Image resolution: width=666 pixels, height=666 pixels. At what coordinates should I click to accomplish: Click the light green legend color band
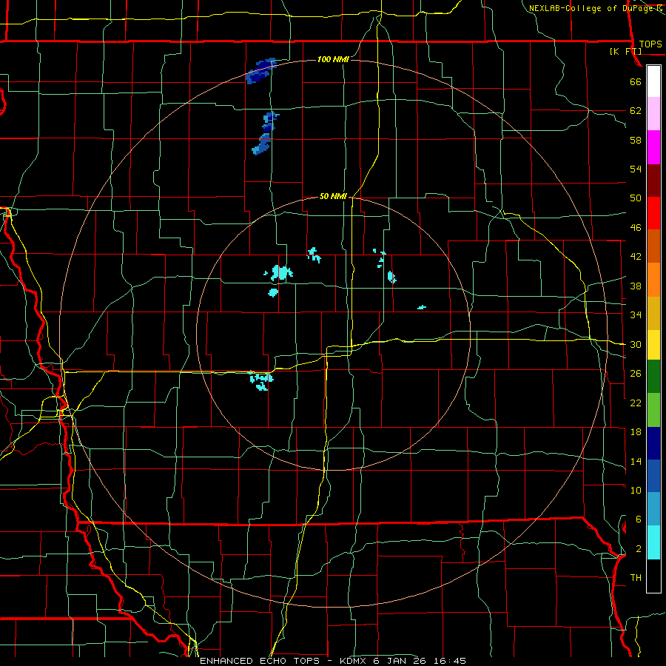pyautogui.click(x=653, y=410)
